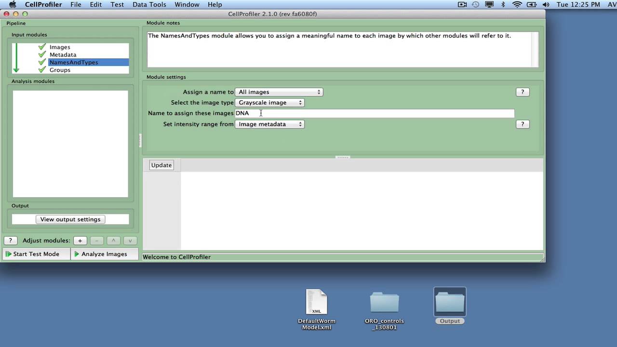
Task: Select the Groups input module
Action: point(60,70)
